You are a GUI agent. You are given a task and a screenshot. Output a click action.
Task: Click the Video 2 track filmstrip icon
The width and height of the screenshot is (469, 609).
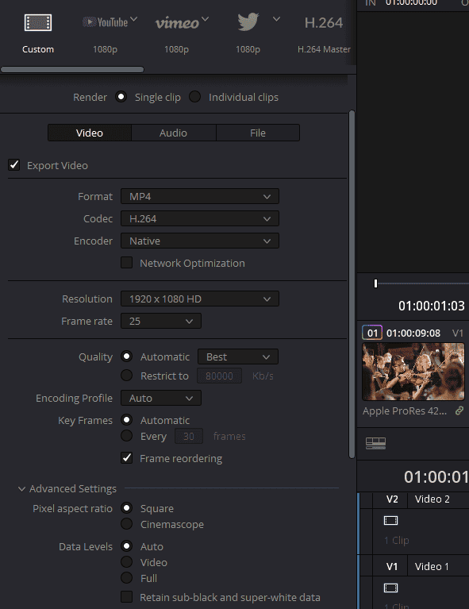click(x=390, y=520)
